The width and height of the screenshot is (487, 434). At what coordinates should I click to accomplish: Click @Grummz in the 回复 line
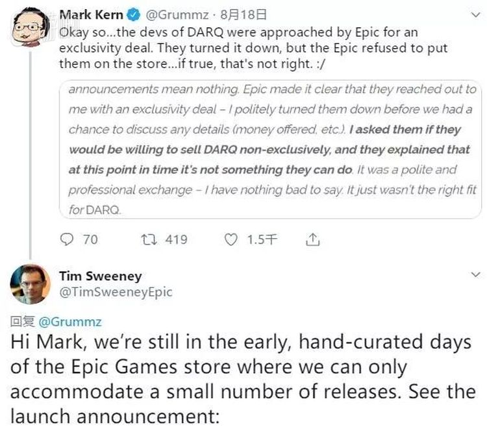point(70,321)
